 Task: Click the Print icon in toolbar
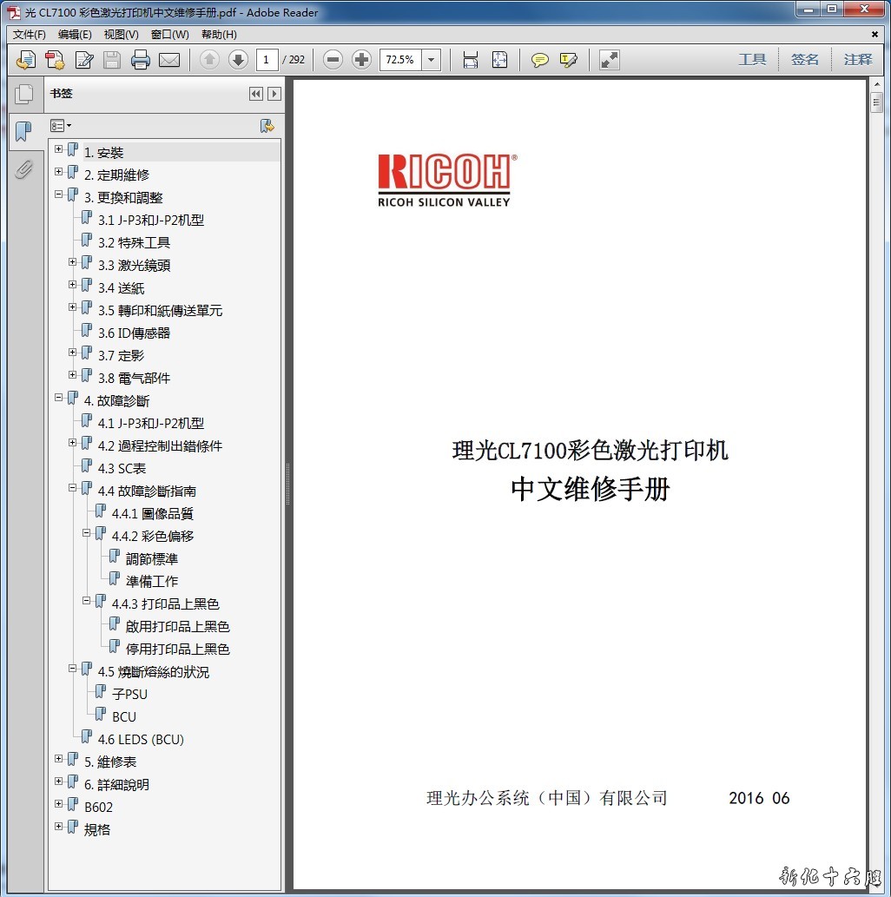click(x=141, y=60)
